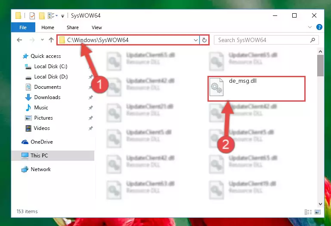Open the File ribbon tab
331x226 pixels.
[23, 27]
